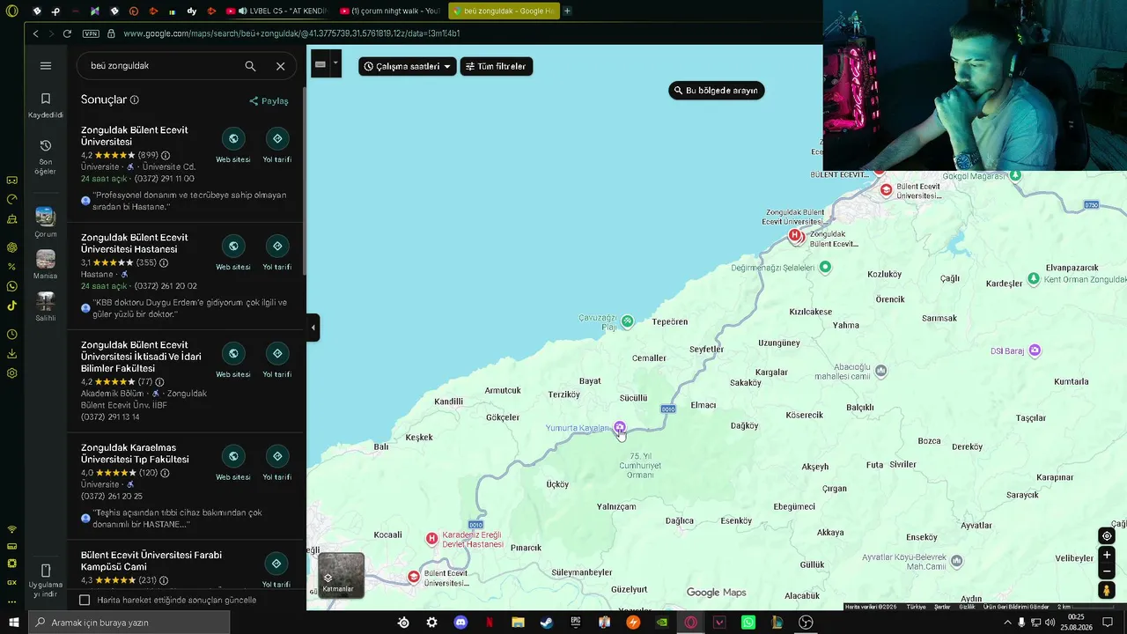Reload the current page
Screen dimensions: 1127x634
click(x=67, y=33)
